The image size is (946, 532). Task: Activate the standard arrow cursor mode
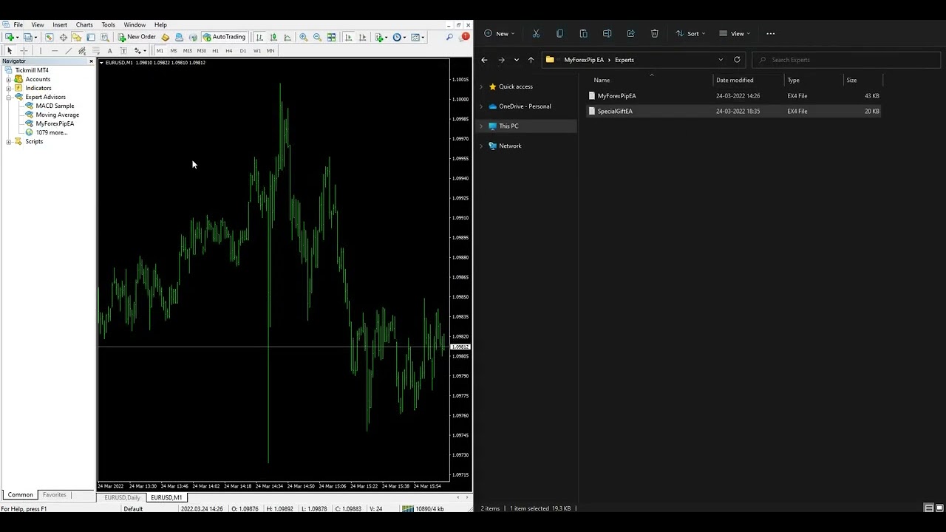(10, 51)
